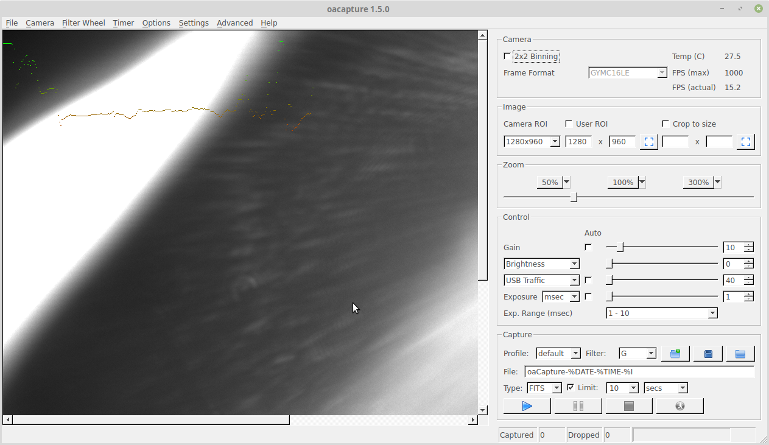The width and height of the screenshot is (769, 445).
Task: Open capture directory folder icon
Action: point(740,354)
